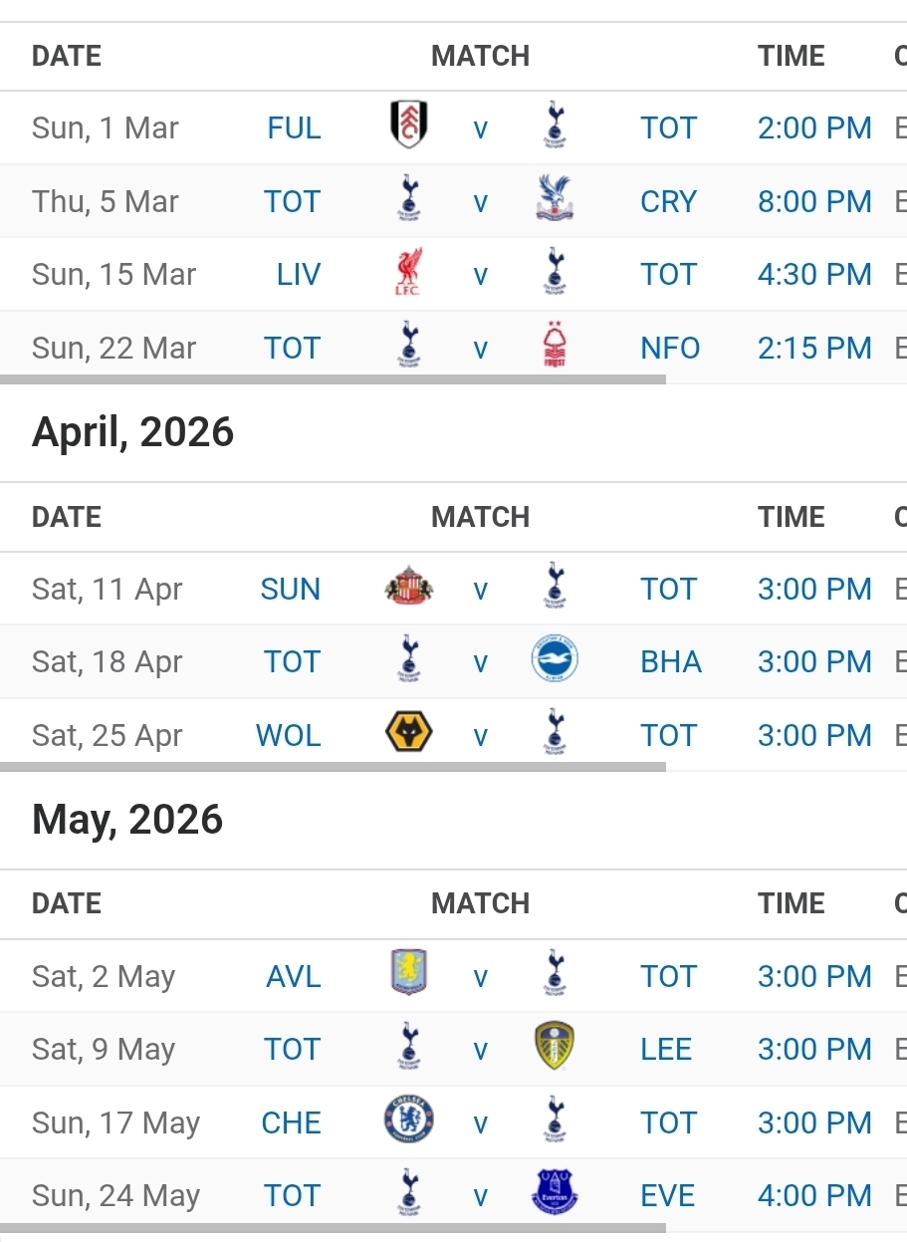The height and width of the screenshot is (1242, 907).
Task: Click the Liverpool club crest
Action: pos(408,273)
